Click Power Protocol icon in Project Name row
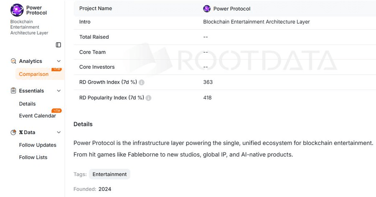376x197 pixels. click(x=207, y=9)
